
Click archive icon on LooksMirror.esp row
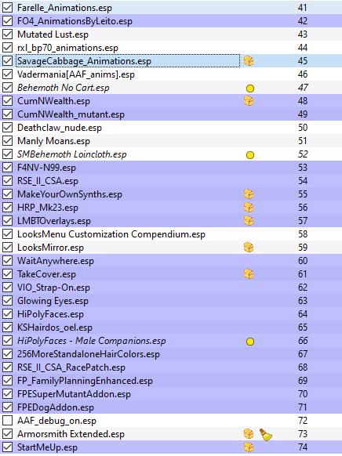pyautogui.click(x=249, y=248)
